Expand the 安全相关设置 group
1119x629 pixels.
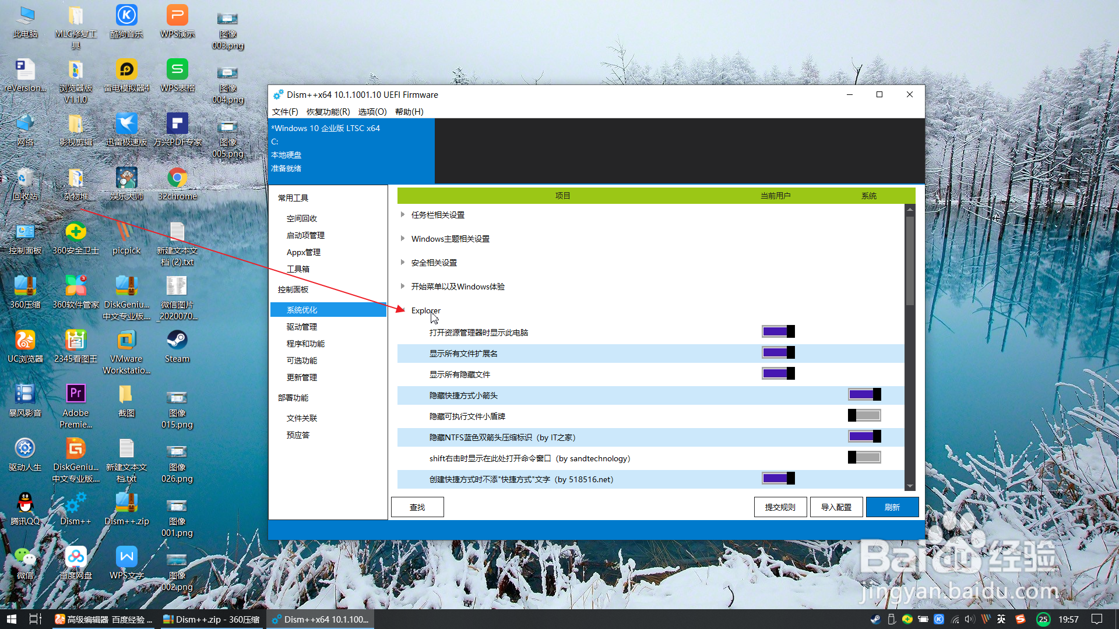[402, 262]
